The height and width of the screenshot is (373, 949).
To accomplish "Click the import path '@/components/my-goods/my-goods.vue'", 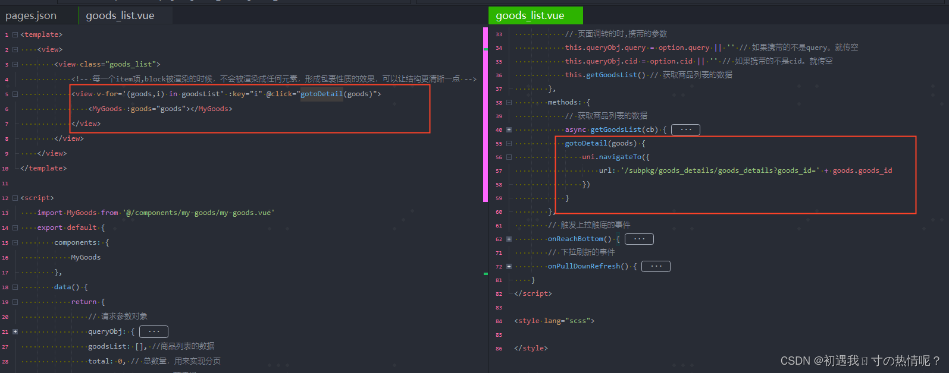I will point(199,213).
